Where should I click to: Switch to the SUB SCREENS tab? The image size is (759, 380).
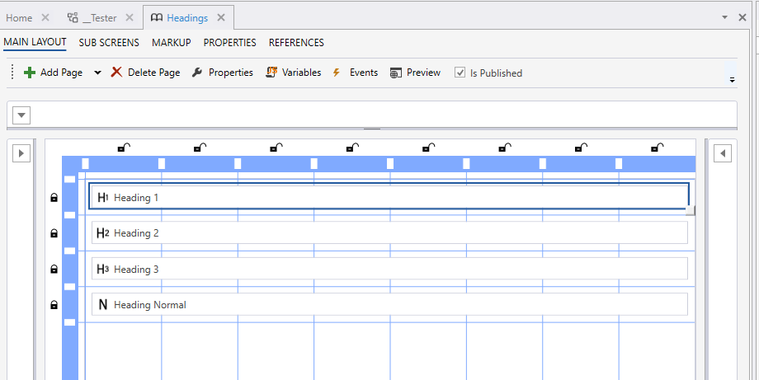click(x=109, y=43)
